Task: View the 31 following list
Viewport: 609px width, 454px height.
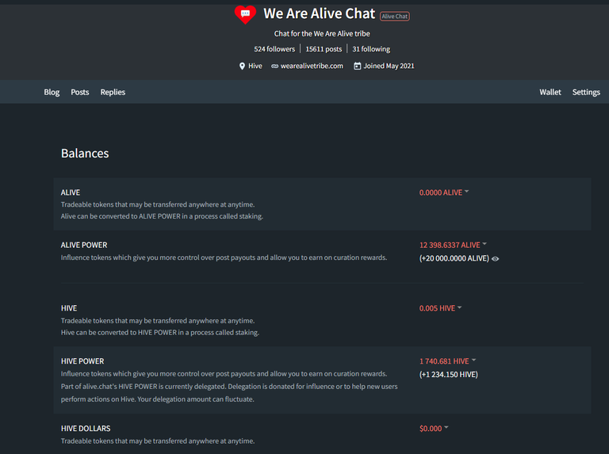Action: point(371,49)
